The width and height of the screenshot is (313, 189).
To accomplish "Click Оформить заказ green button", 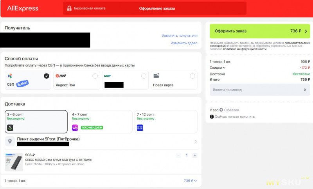I will 260,31.
